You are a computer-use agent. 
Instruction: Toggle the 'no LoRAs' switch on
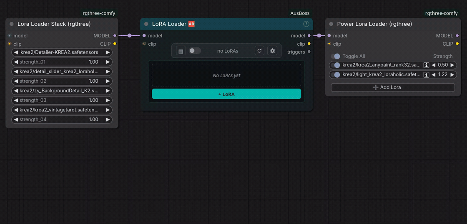click(195, 51)
